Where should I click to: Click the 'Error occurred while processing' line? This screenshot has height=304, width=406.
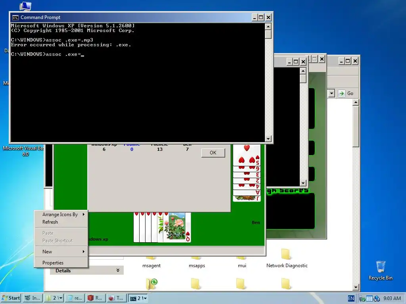(71, 45)
